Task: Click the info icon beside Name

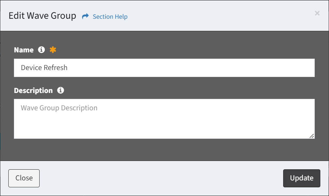Action: (x=41, y=50)
